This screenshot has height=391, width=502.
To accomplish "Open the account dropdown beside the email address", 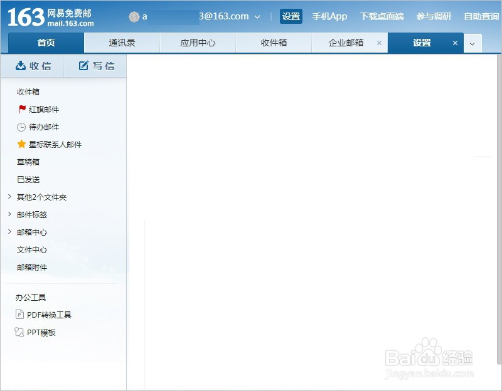I will tap(258, 16).
